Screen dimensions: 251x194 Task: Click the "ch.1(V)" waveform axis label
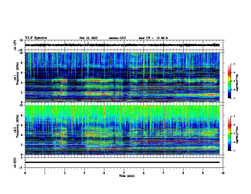click(x=15, y=45)
